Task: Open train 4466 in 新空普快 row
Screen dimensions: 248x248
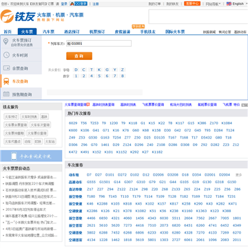Action: click(x=91, y=218)
